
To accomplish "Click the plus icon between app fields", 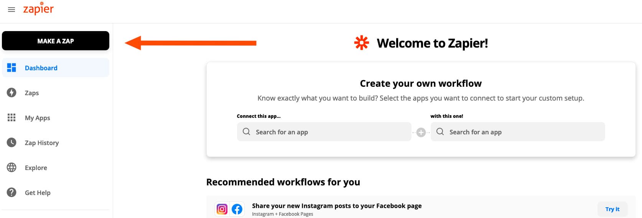I will [421, 132].
